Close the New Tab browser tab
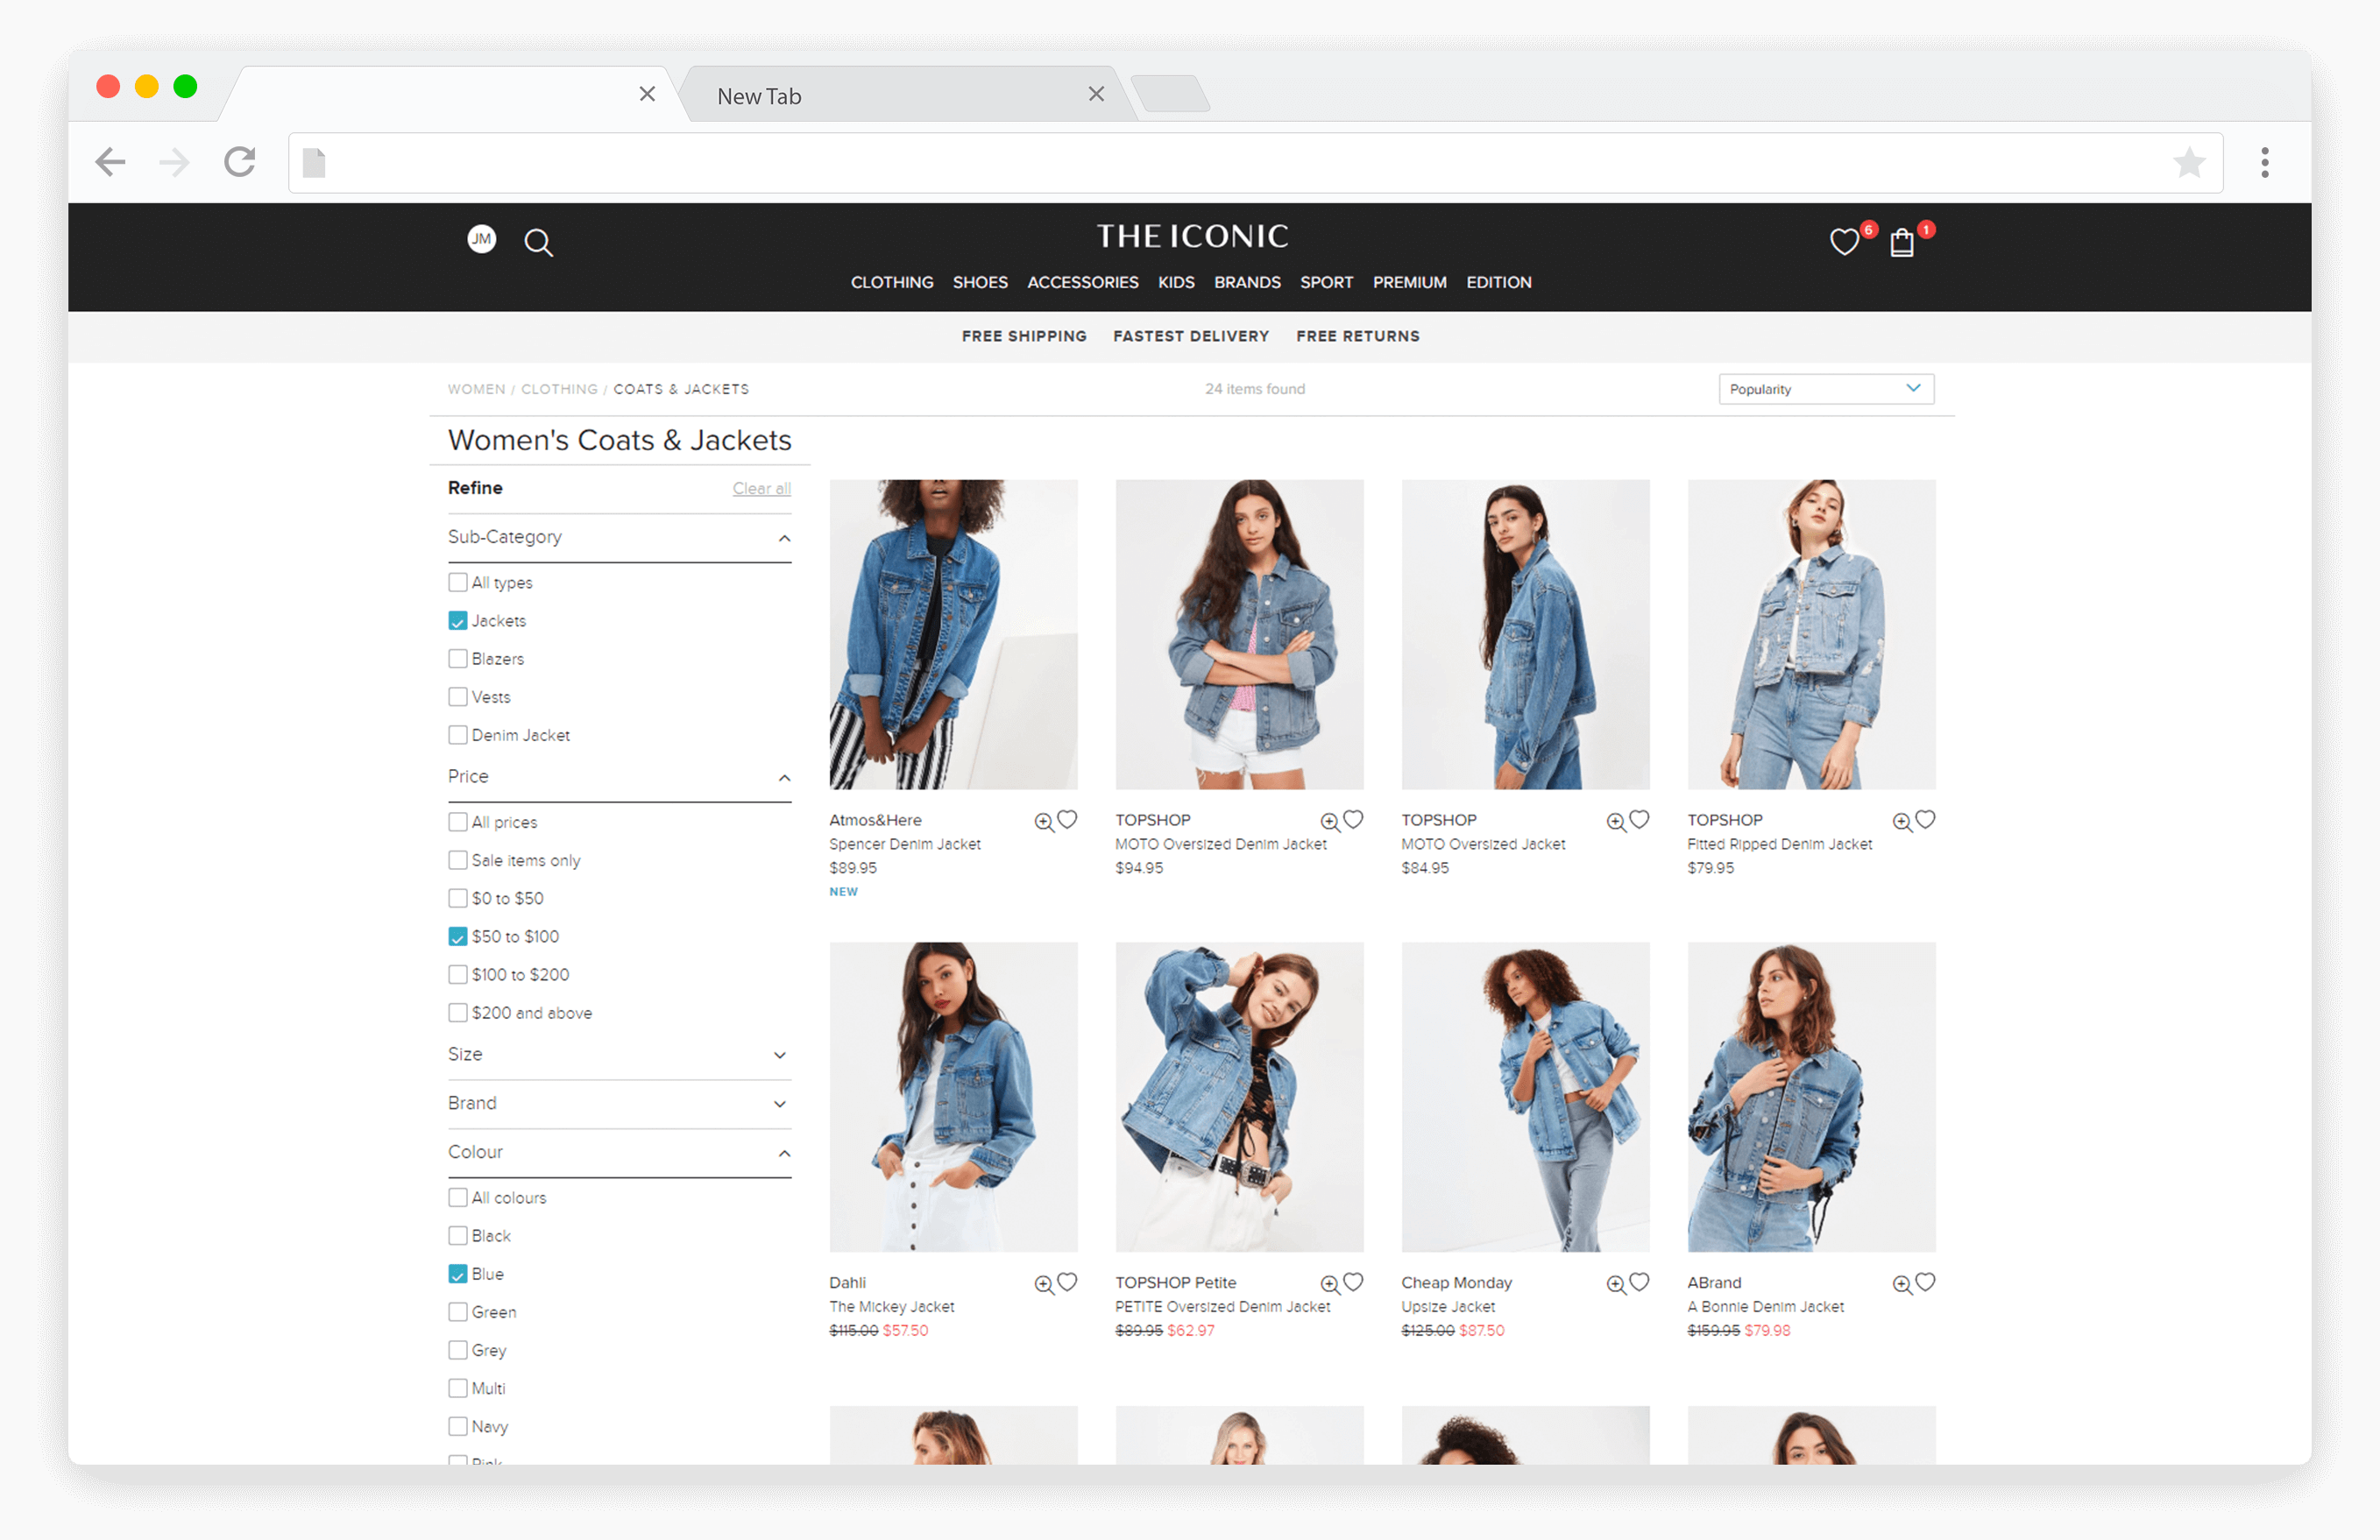The height and width of the screenshot is (1540, 2380). pyautogui.click(x=1096, y=94)
